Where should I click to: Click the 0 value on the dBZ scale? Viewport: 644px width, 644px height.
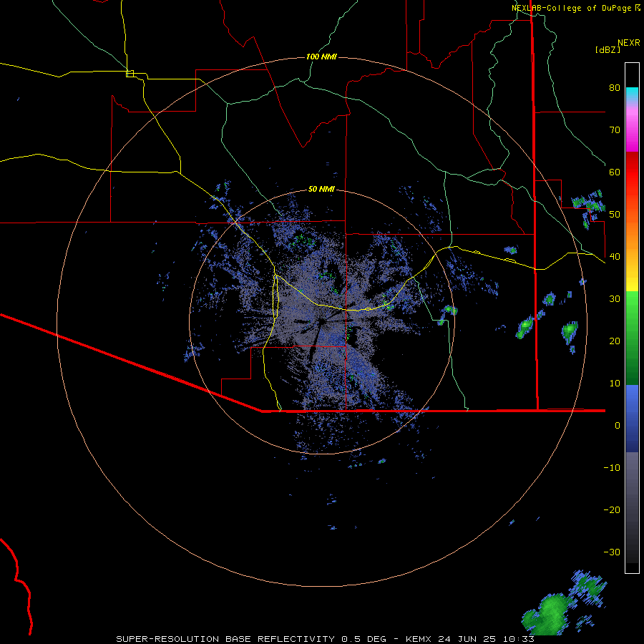pyautogui.click(x=618, y=426)
